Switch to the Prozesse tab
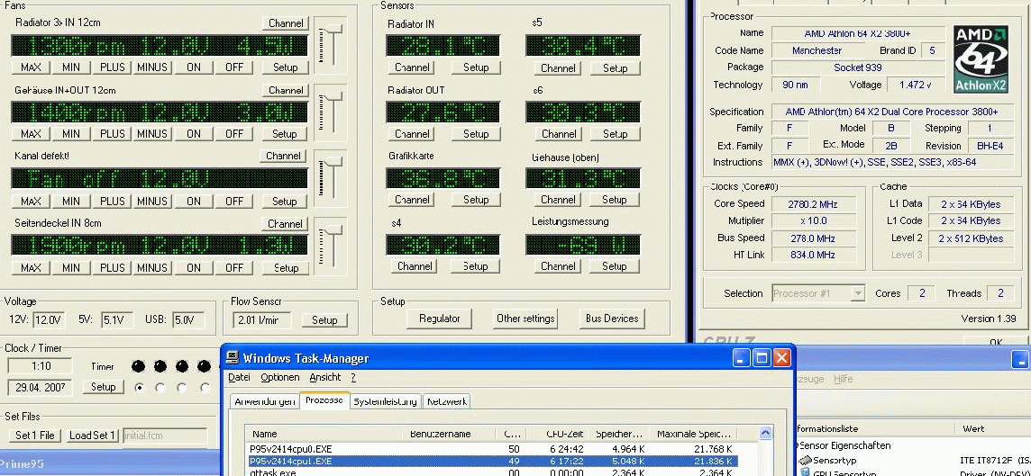This screenshot has height=476, width=1031. pos(324,400)
